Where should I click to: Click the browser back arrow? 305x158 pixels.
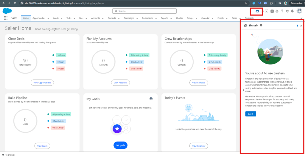(4, 3)
